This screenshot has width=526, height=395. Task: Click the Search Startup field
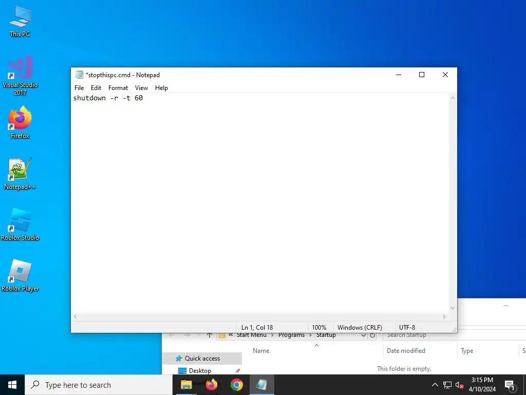pos(454,335)
